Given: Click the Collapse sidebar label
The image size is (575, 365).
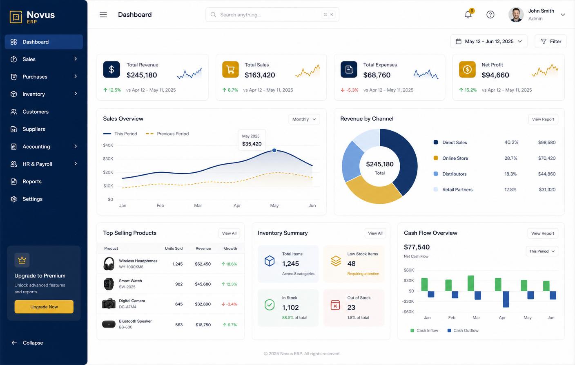Looking at the screenshot, I should click(x=33, y=343).
